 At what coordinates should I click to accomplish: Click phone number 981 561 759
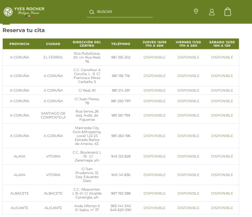(x=120, y=115)
